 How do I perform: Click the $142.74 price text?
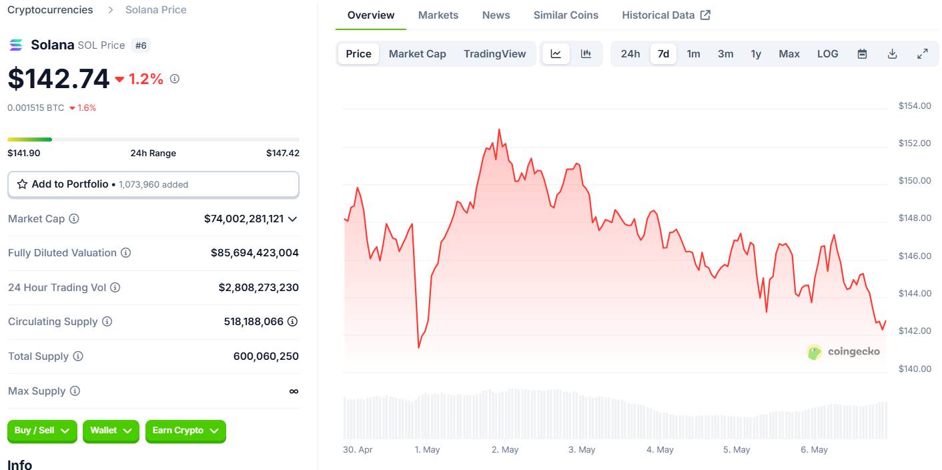pyautogui.click(x=59, y=79)
